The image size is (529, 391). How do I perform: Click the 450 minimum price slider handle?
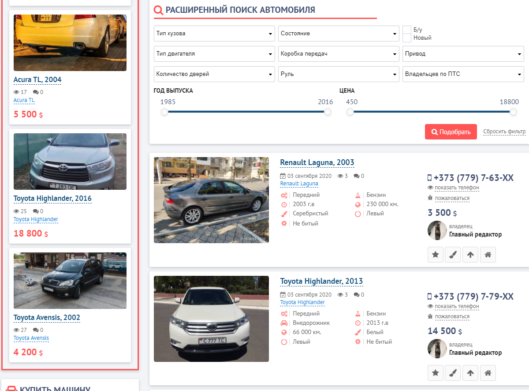click(x=350, y=112)
